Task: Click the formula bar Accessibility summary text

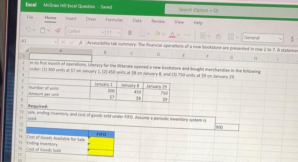Action: (x=192, y=46)
